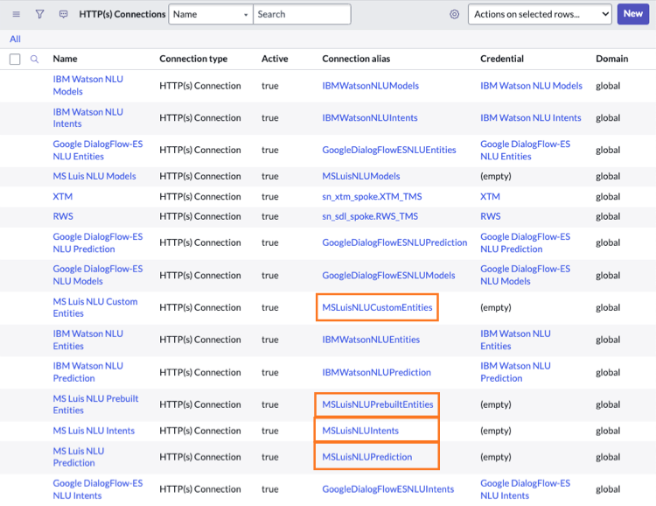Viewport: 656px width, 506px height.
Task: Open Google DialogFlow-ES NLU Entities credential
Action: coord(525,150)
